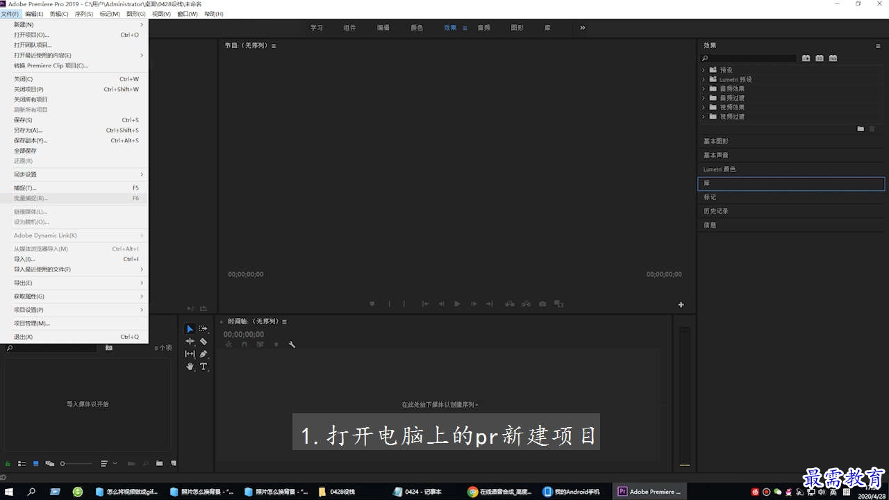Click Windows Start button
Image resolution: width=889 pixels, height=500 pixels.
tap(10, 492)
